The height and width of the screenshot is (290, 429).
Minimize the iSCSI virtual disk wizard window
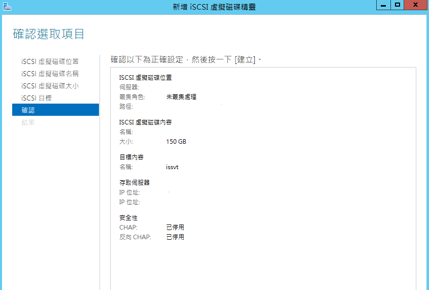coord(383,5)
